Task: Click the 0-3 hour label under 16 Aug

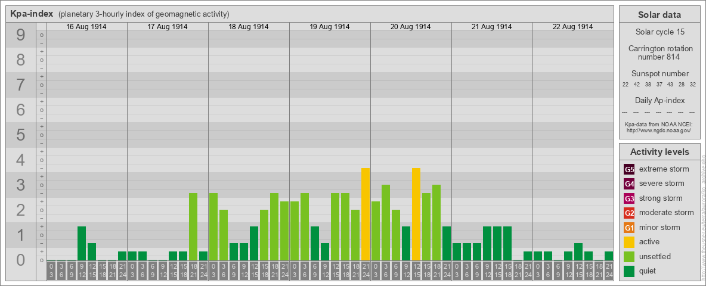Action: click(51, 271)
